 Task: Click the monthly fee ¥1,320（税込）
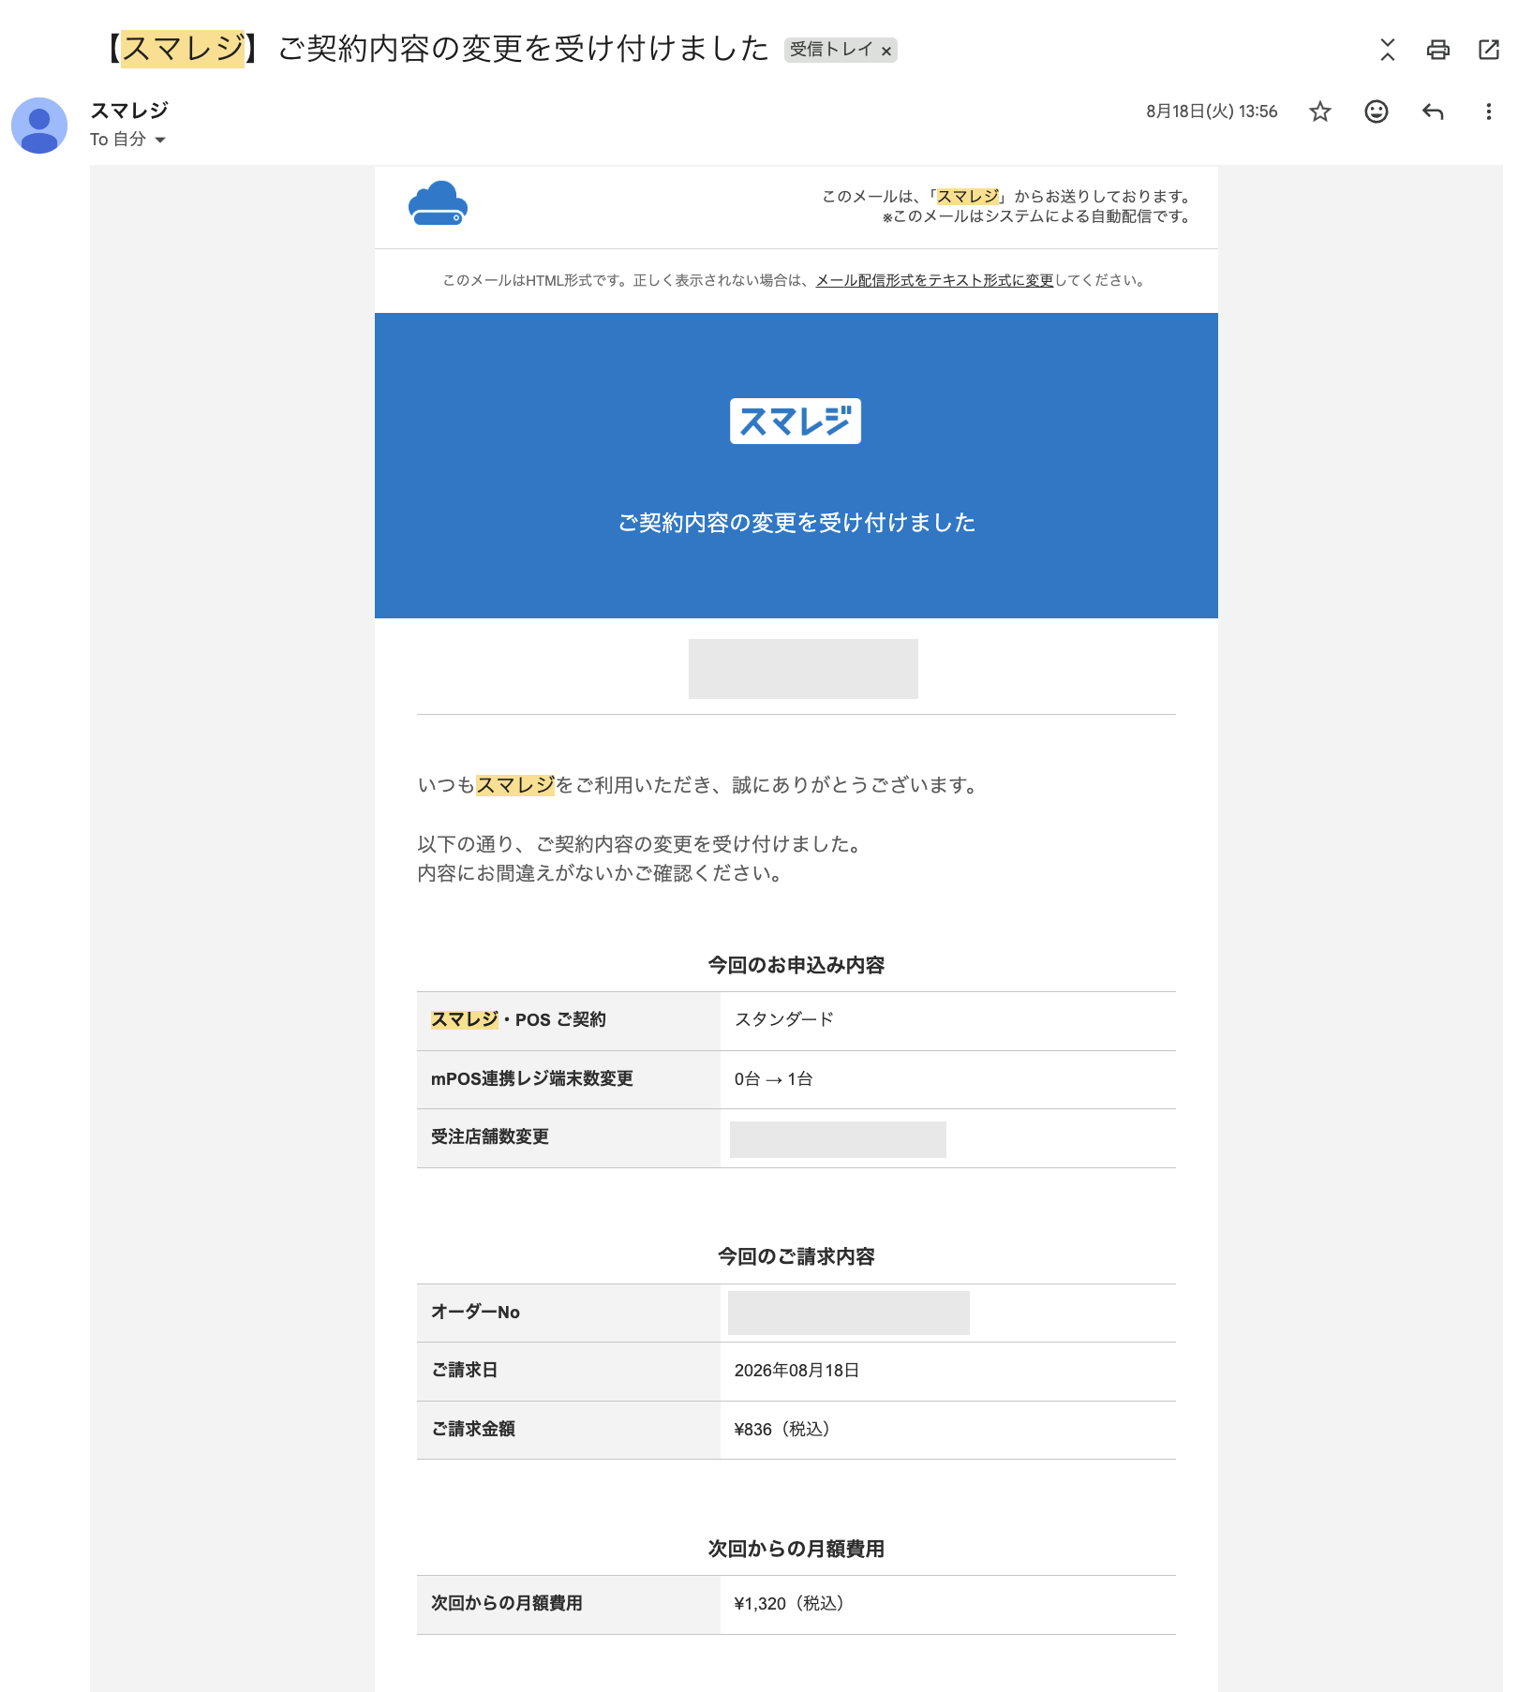[x=790, y=1604]
